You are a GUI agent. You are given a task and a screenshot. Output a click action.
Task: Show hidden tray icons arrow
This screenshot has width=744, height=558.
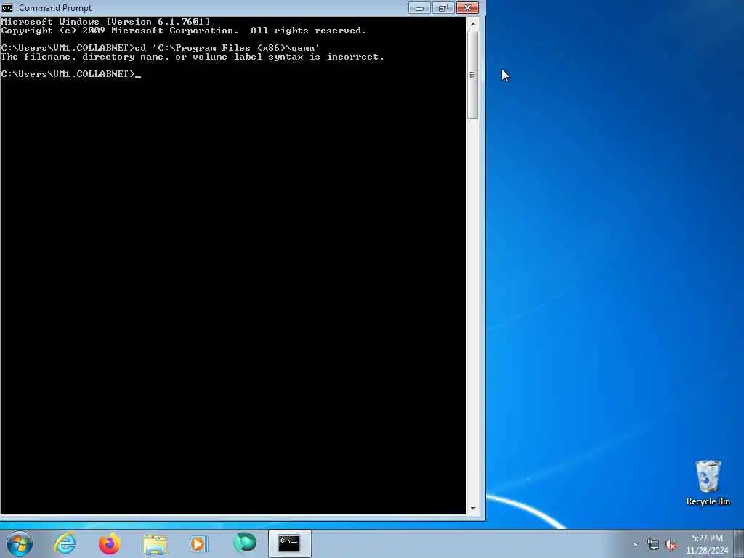coord(635,544)
